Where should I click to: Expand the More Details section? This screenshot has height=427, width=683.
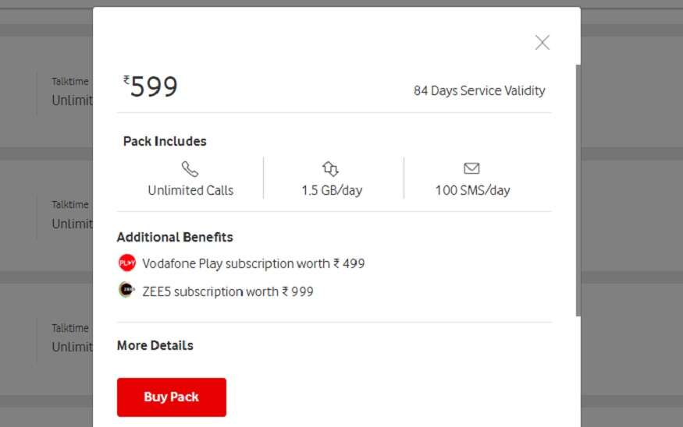(155, 345)
